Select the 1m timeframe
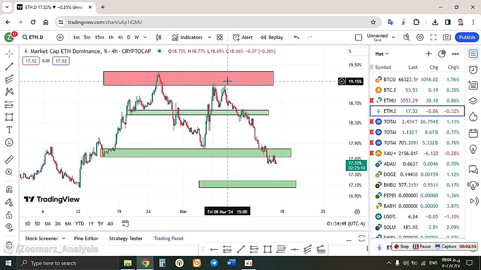 [76, 37]
